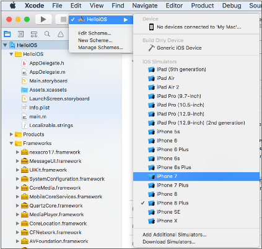
Task: Open the Symbol navigator icon
Action: point(34,34)
